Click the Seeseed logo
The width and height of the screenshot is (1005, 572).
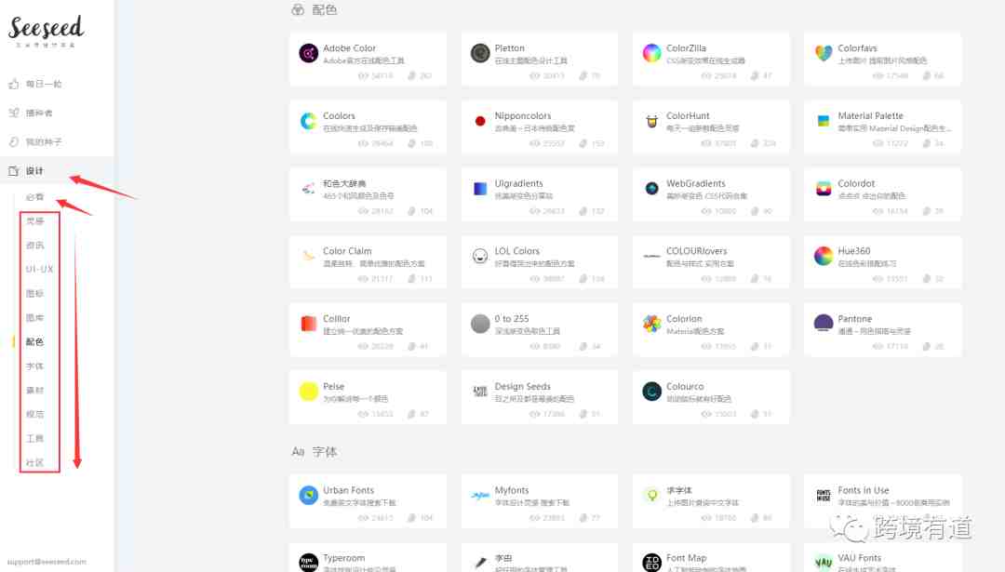[46, 30]
